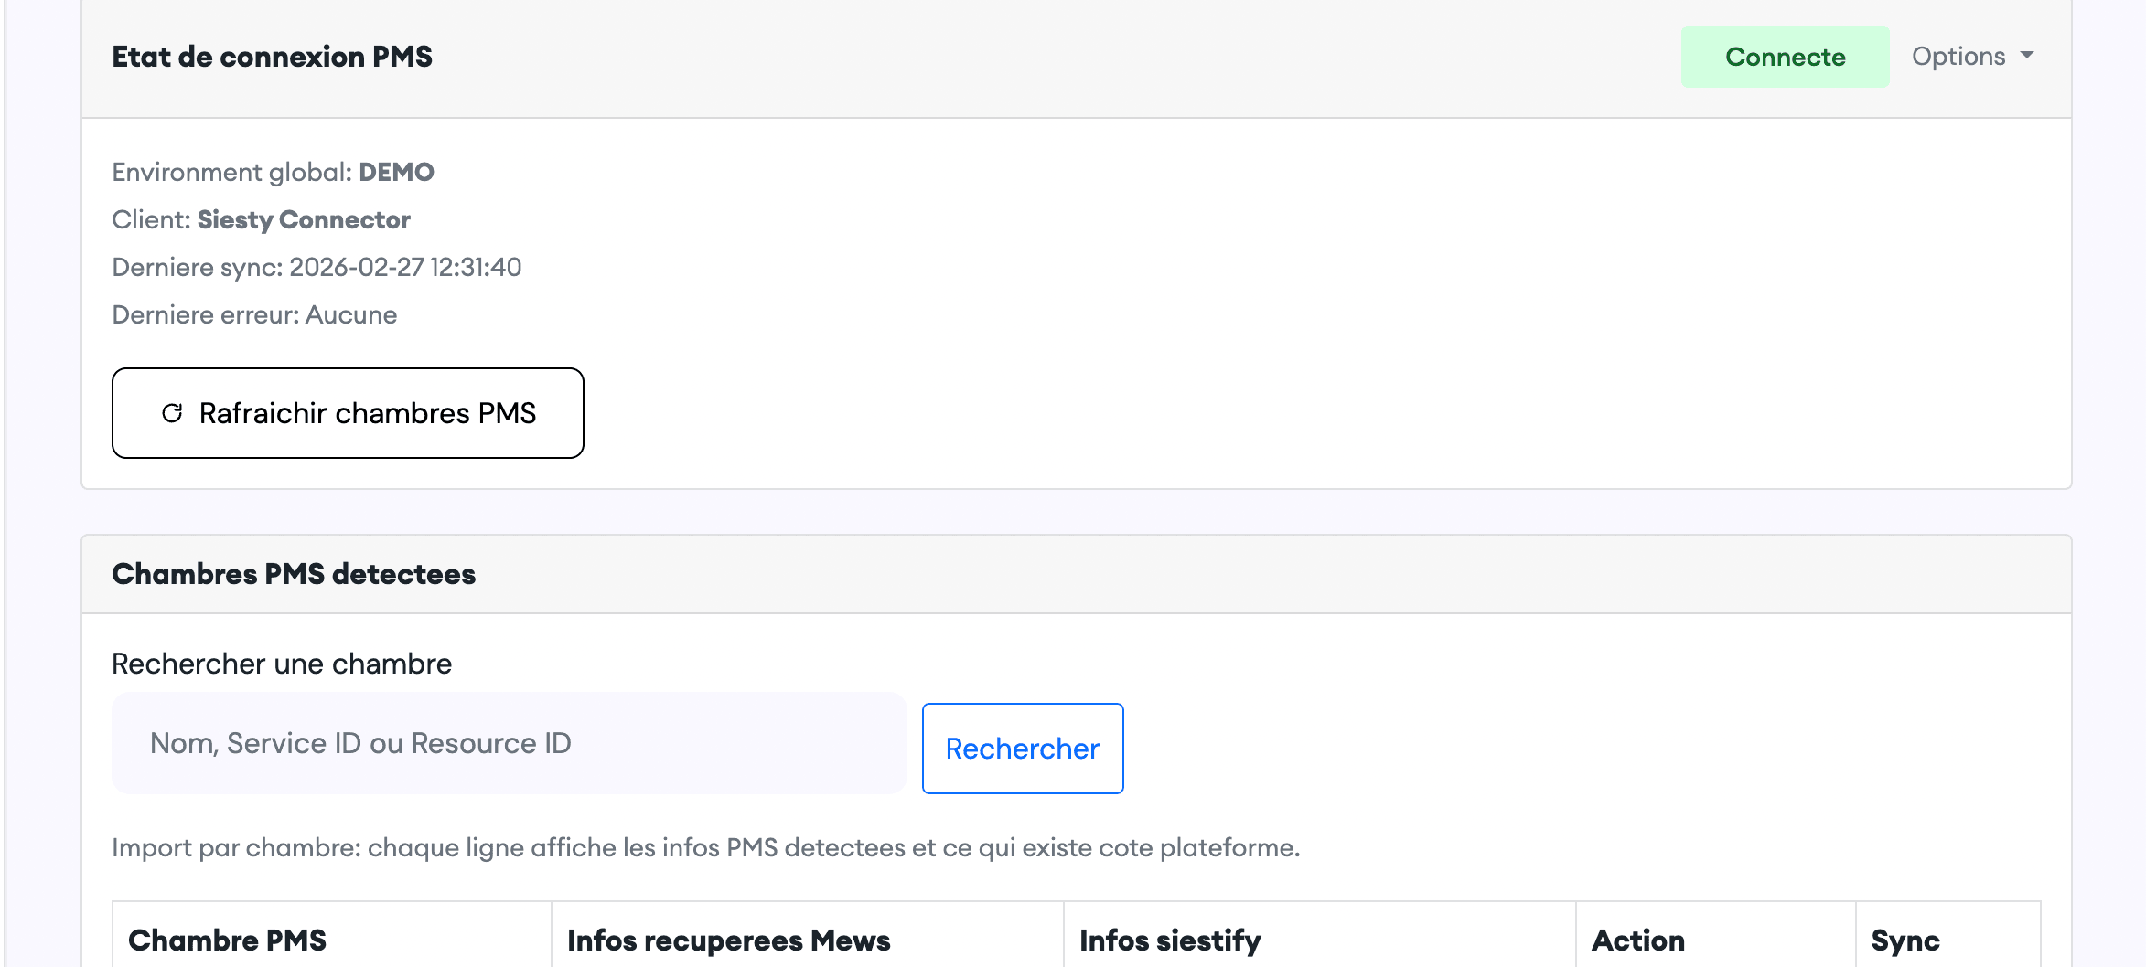Click the refresh icon beside Rafraichir chambres

click(172, 413)
